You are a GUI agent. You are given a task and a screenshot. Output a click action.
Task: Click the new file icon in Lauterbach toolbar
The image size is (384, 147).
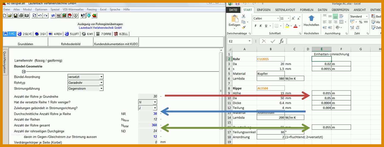[x=5, y=16]
